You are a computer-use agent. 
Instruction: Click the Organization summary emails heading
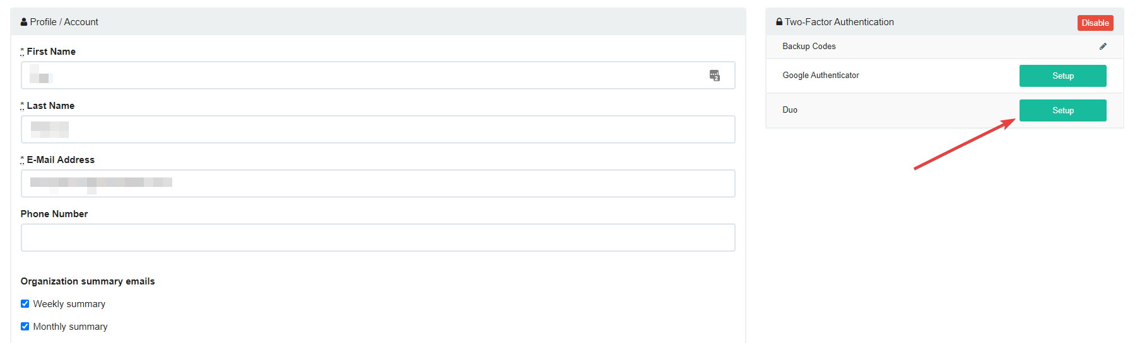(x=88, y=281)
